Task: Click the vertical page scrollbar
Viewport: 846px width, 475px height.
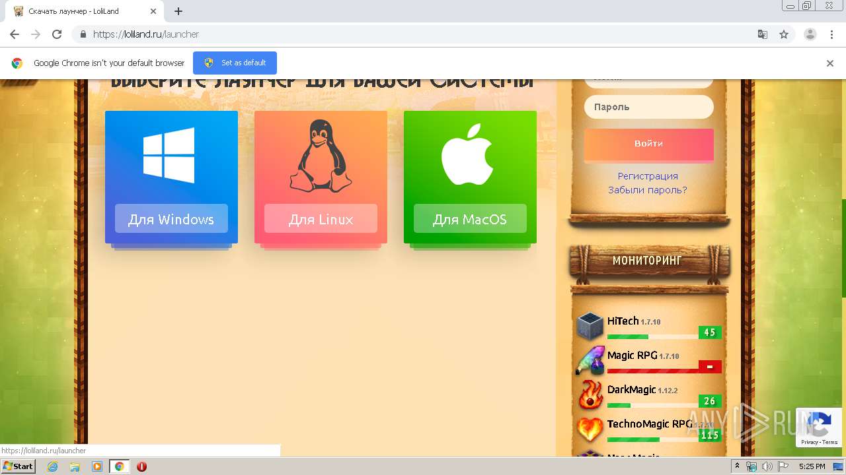Action: click(x=843, y=248)
